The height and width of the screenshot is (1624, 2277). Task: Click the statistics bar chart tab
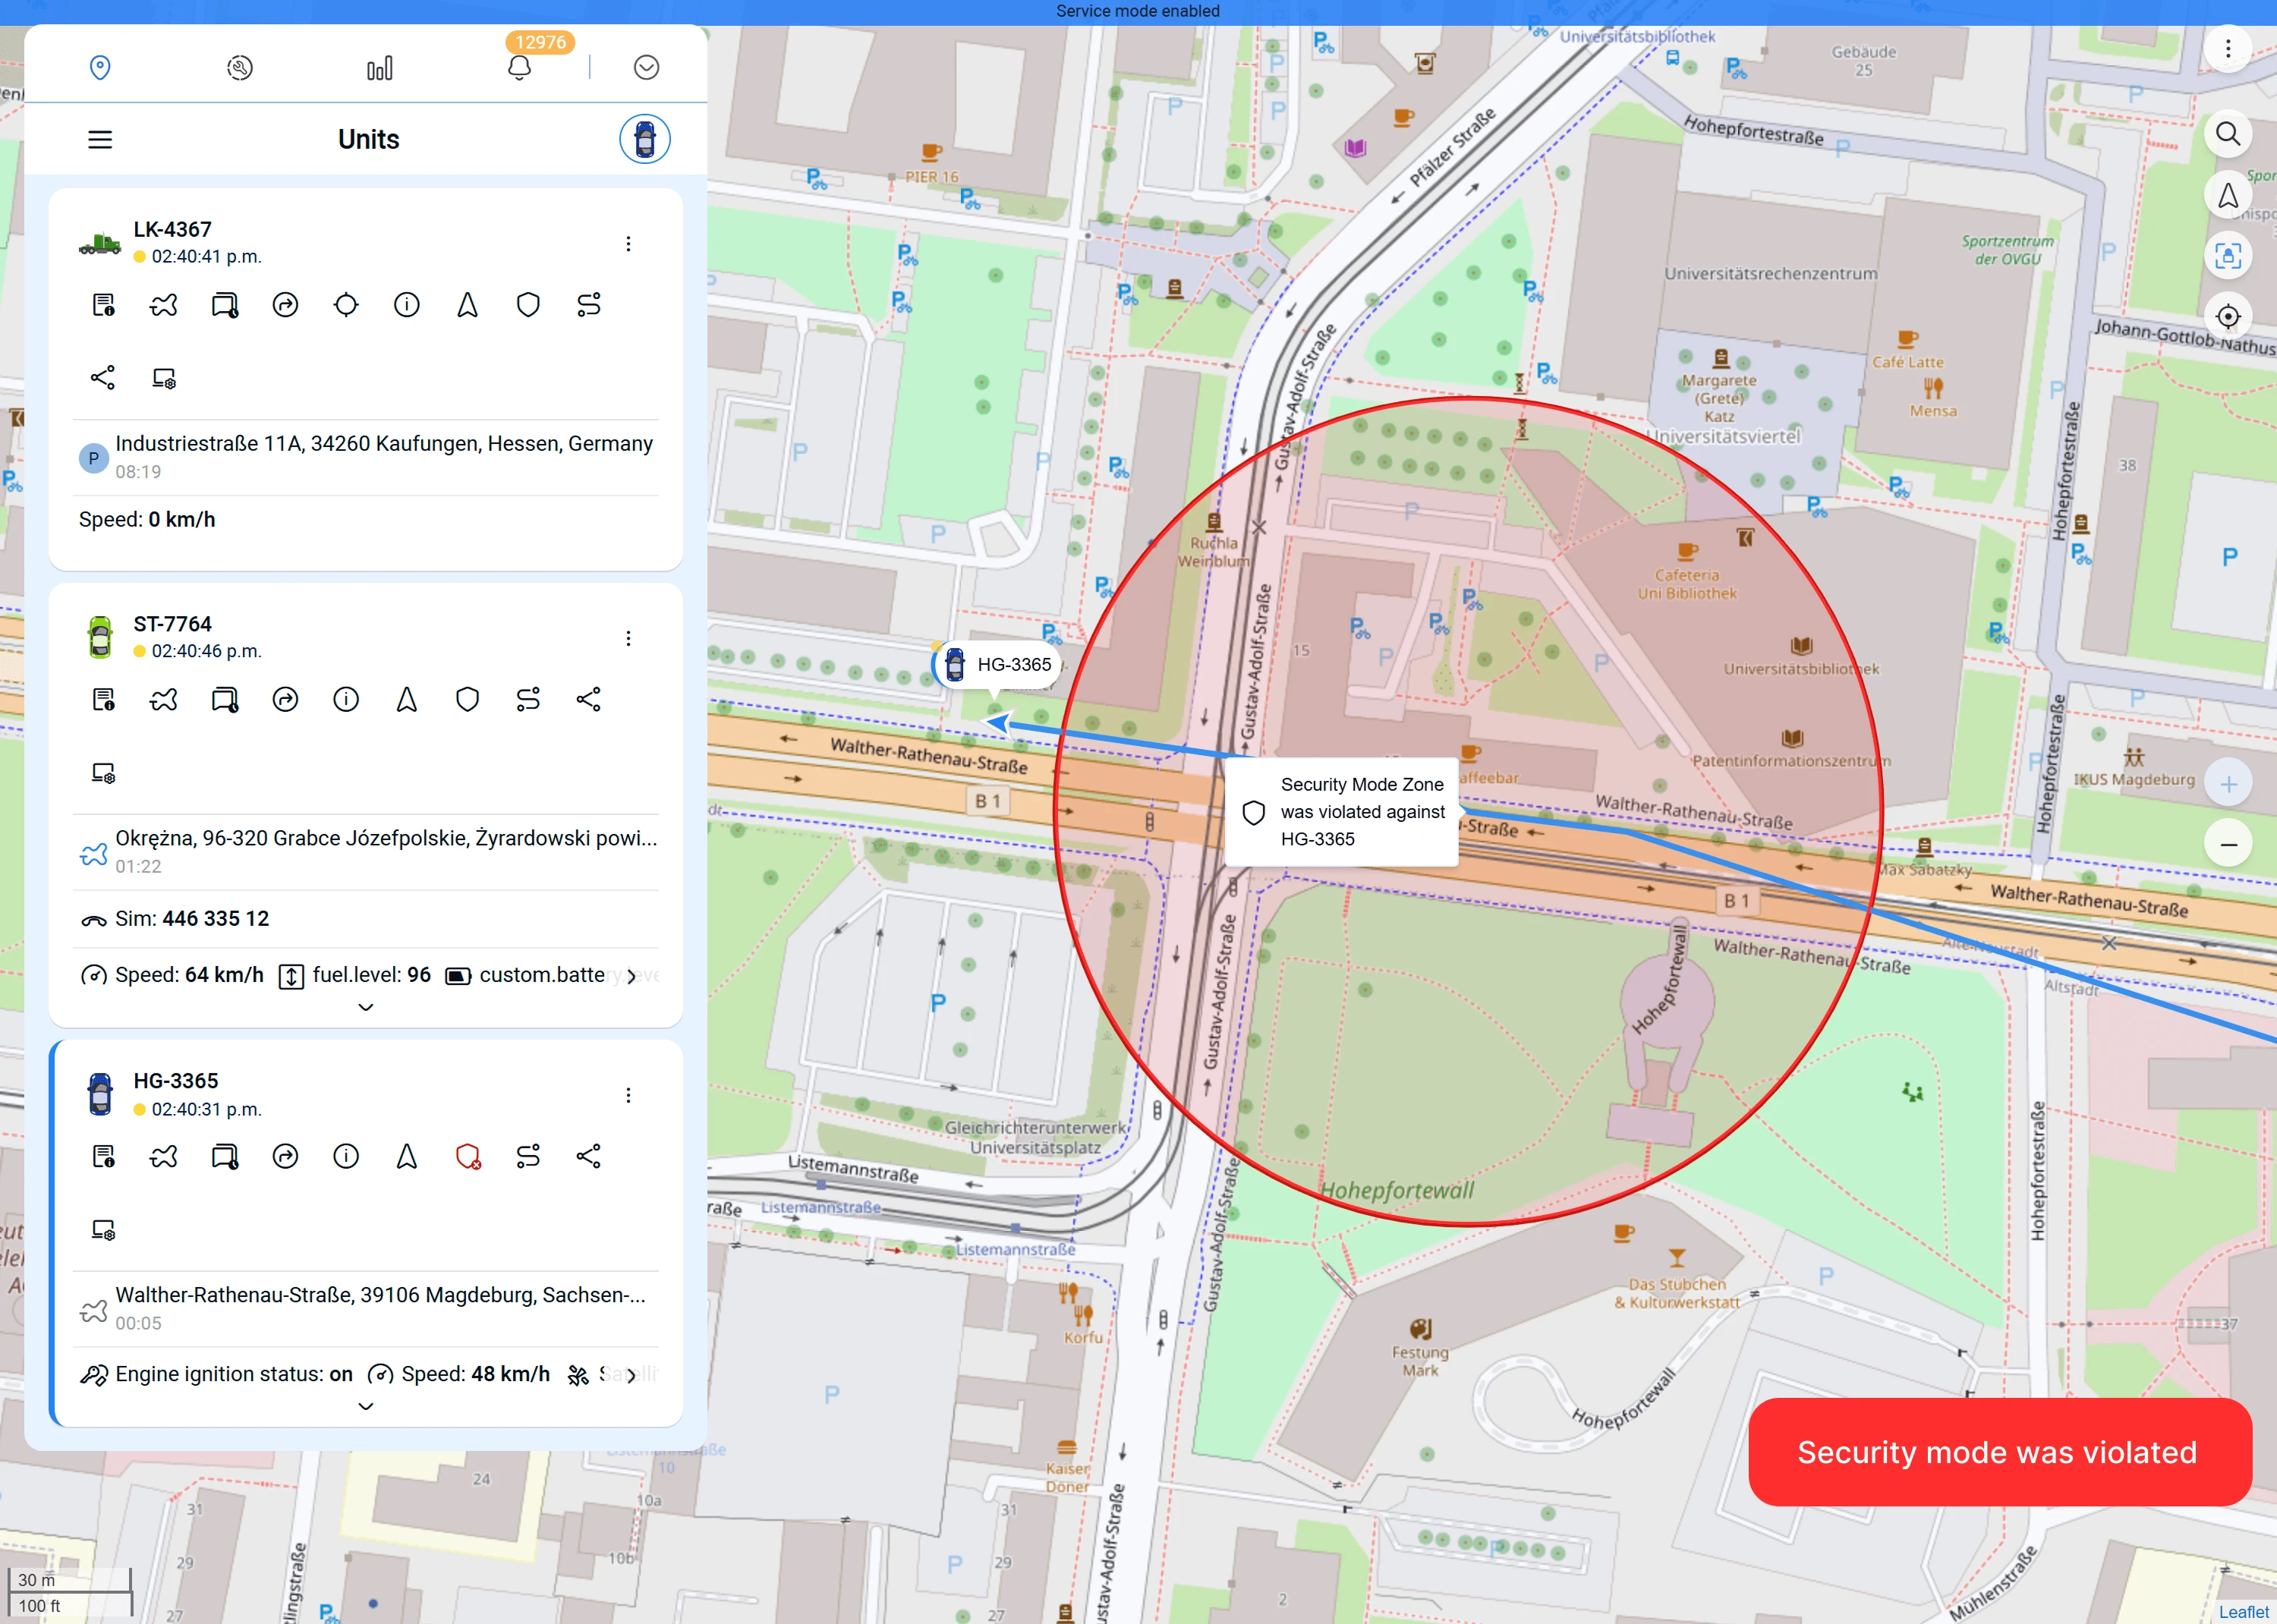tap(379, 68)
